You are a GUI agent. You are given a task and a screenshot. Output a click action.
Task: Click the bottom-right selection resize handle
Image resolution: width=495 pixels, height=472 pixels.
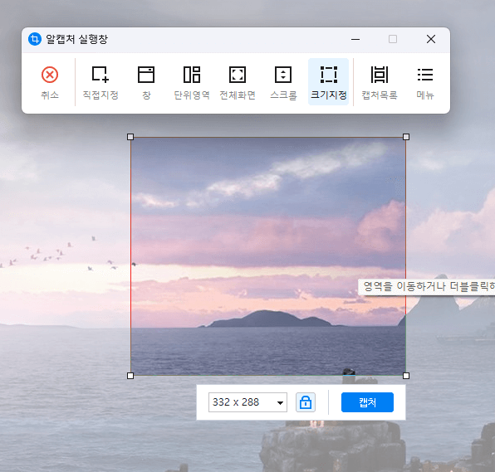point(406,376)
